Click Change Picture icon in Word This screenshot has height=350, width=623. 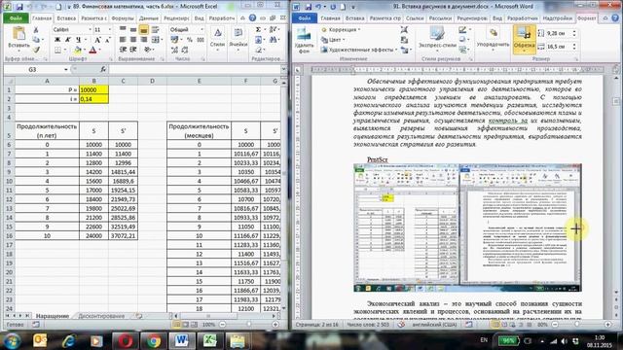405,40
